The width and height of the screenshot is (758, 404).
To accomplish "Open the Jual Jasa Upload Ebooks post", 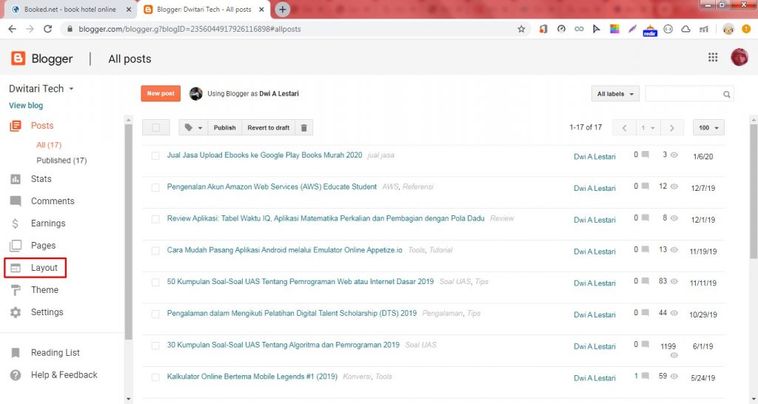I will (264, 155).
